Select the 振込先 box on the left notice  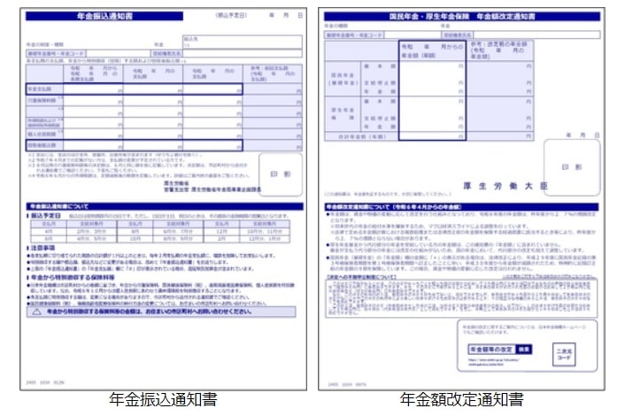coord(243,42)
